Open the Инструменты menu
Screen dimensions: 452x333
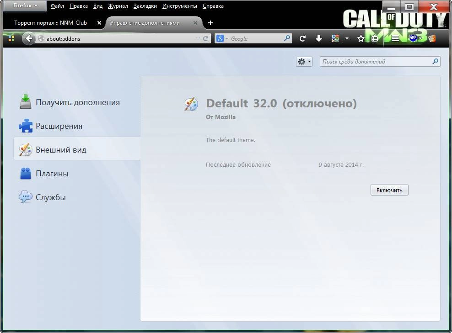tap(180, 6)
